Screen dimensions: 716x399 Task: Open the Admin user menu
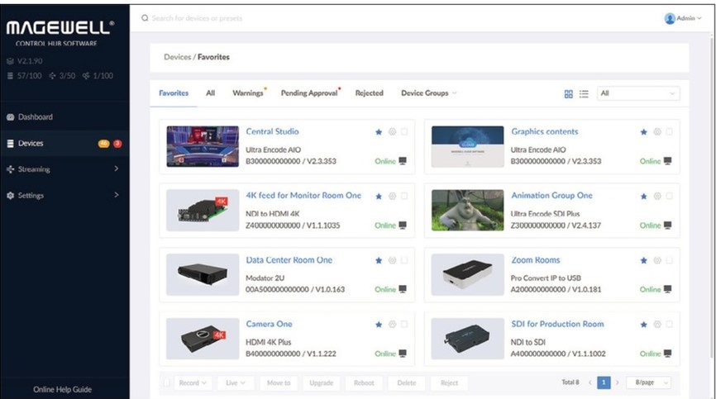click(x=682, y=18)
